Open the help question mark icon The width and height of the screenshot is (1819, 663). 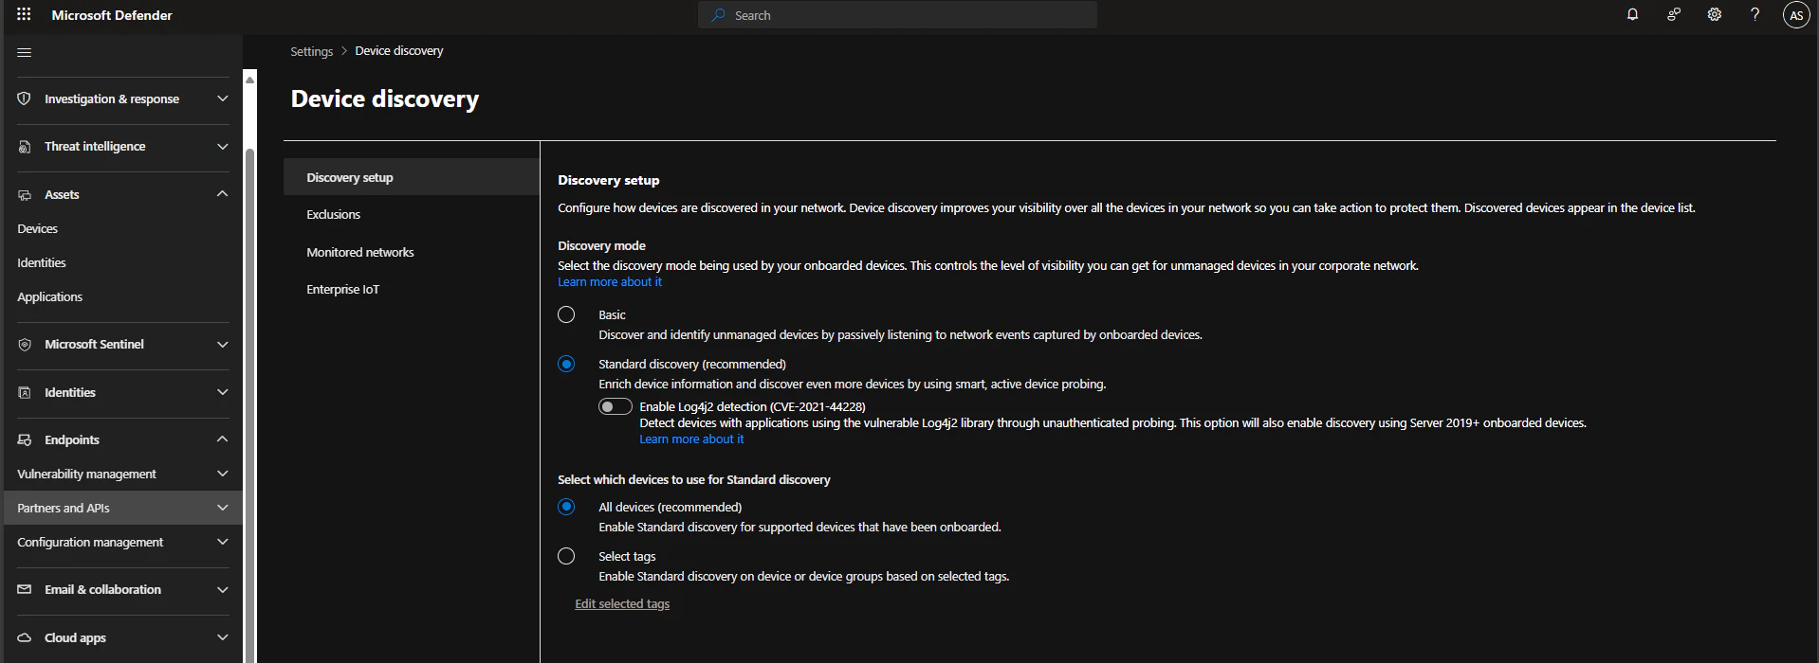tap(1755, 14)
